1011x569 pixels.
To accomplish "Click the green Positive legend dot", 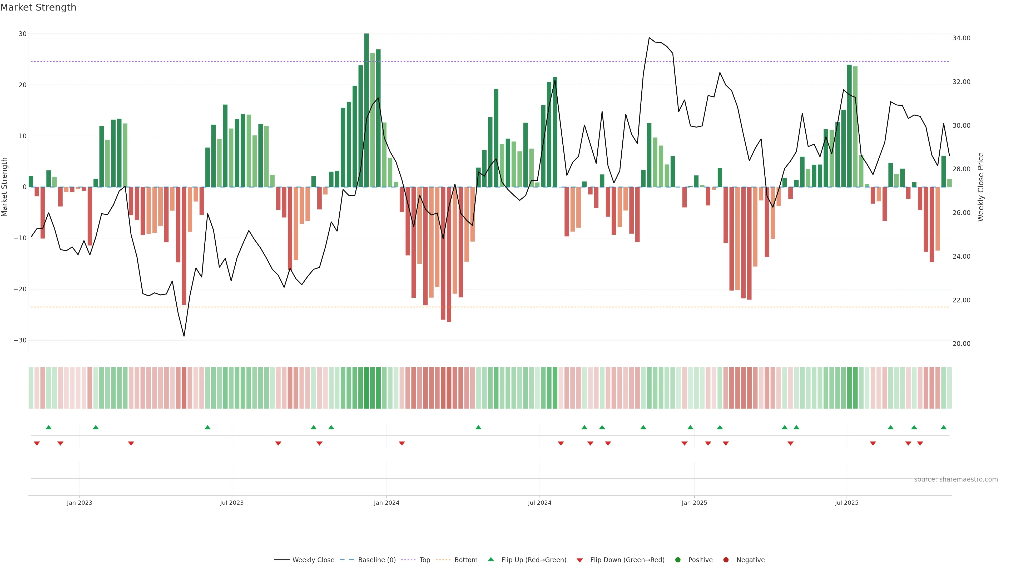I will coord(677,560).
